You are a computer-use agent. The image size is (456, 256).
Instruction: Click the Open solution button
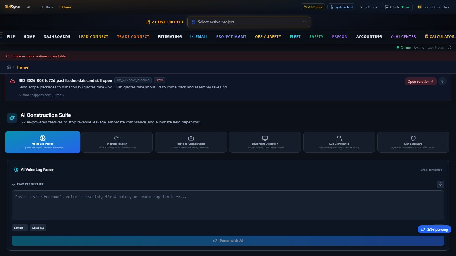(420, 81)
